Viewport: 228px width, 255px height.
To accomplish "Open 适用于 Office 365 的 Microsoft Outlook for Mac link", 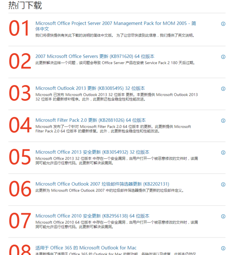I will pyautogui.click(x=86, y=248).
